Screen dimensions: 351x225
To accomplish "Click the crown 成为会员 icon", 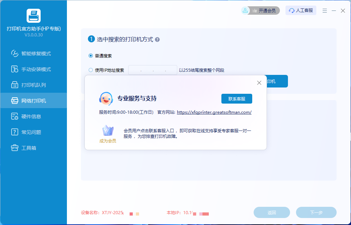I will (108, 131).
